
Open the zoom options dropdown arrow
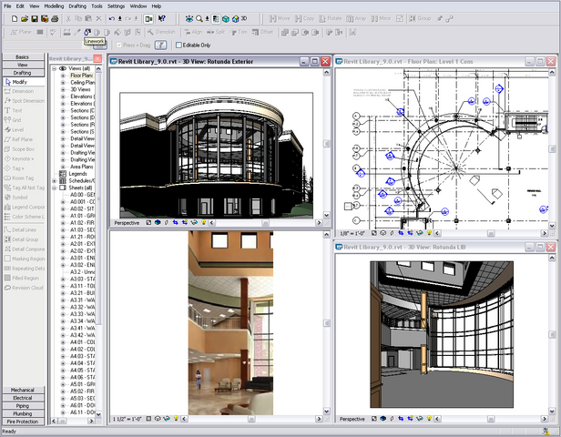(x=207, y=18)
